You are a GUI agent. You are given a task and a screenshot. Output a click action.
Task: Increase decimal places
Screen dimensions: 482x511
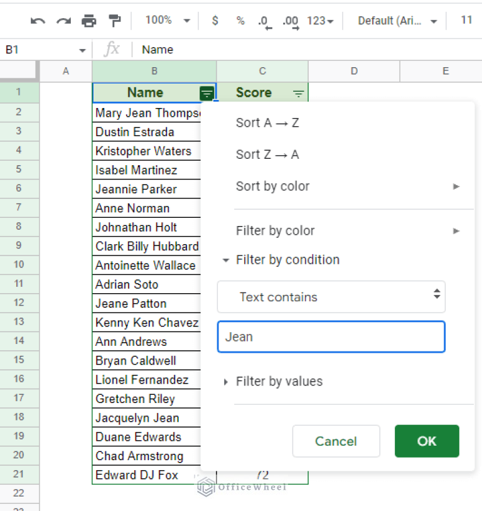pyautogui.click(x=290, y=20)
